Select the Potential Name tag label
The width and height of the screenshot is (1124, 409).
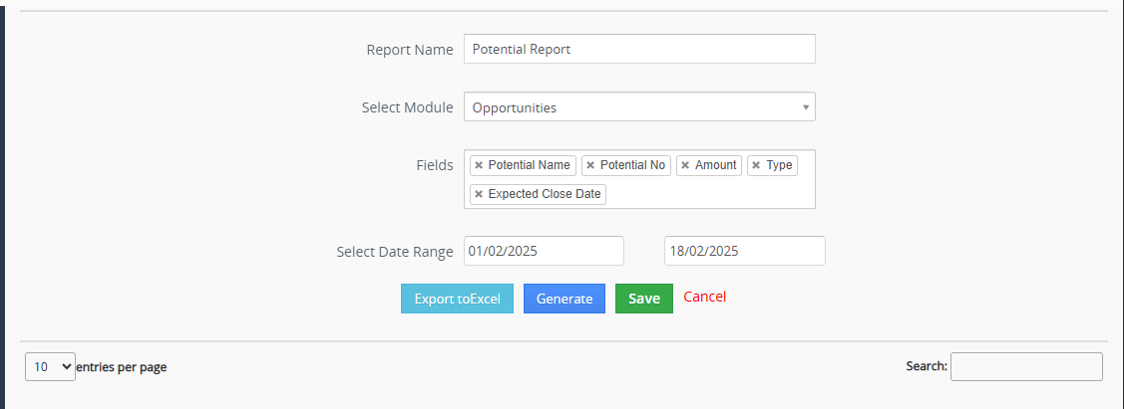click(x=529, y=165)
